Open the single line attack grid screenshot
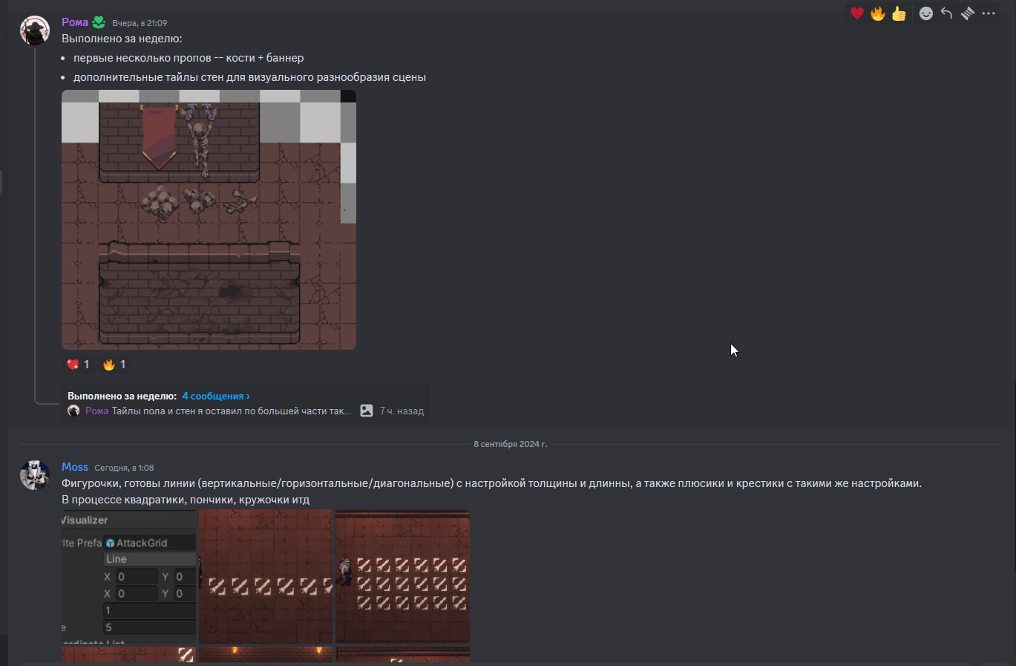 [266, 576]
